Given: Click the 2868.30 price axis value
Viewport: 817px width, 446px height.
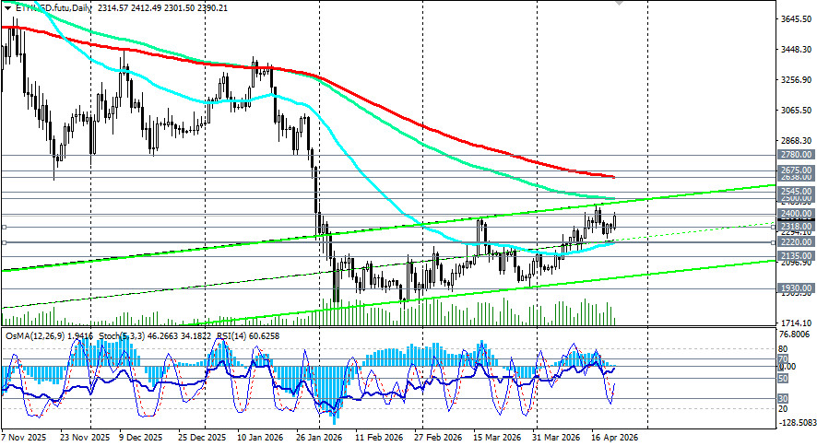Looking at the screenshot, I should pyautogui.click(x=796, y=140).
